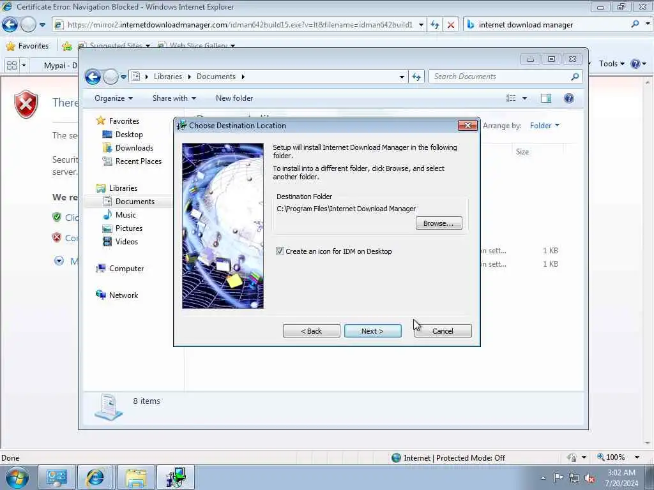Viewport: 654px width, 490px height.
Task: Open the IE Tools menu
Action: point(611,64)
